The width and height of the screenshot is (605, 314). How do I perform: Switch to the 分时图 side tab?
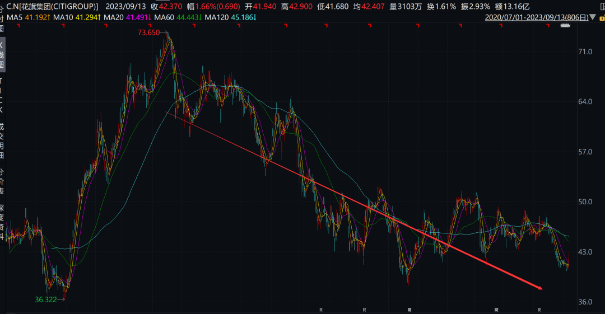click(2, 18)
